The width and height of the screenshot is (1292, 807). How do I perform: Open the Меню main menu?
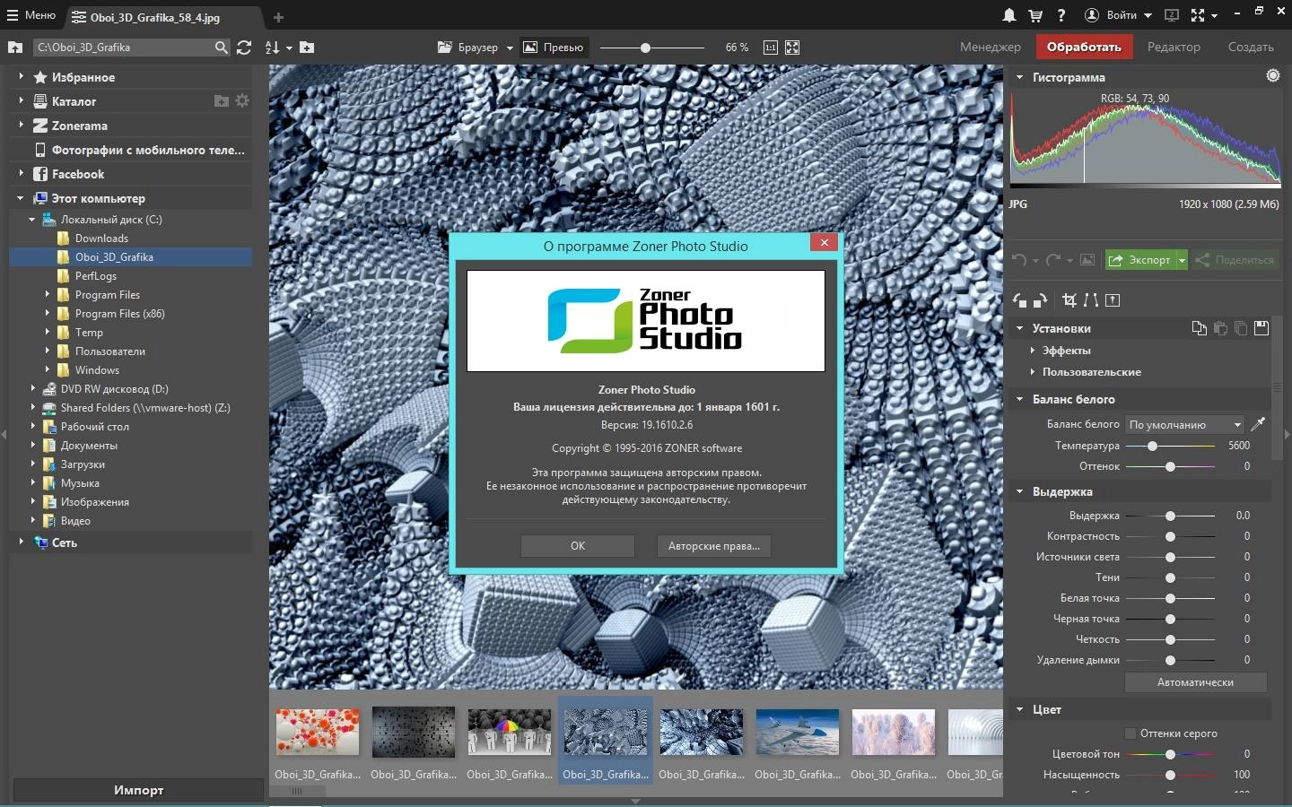coord(31,15)
